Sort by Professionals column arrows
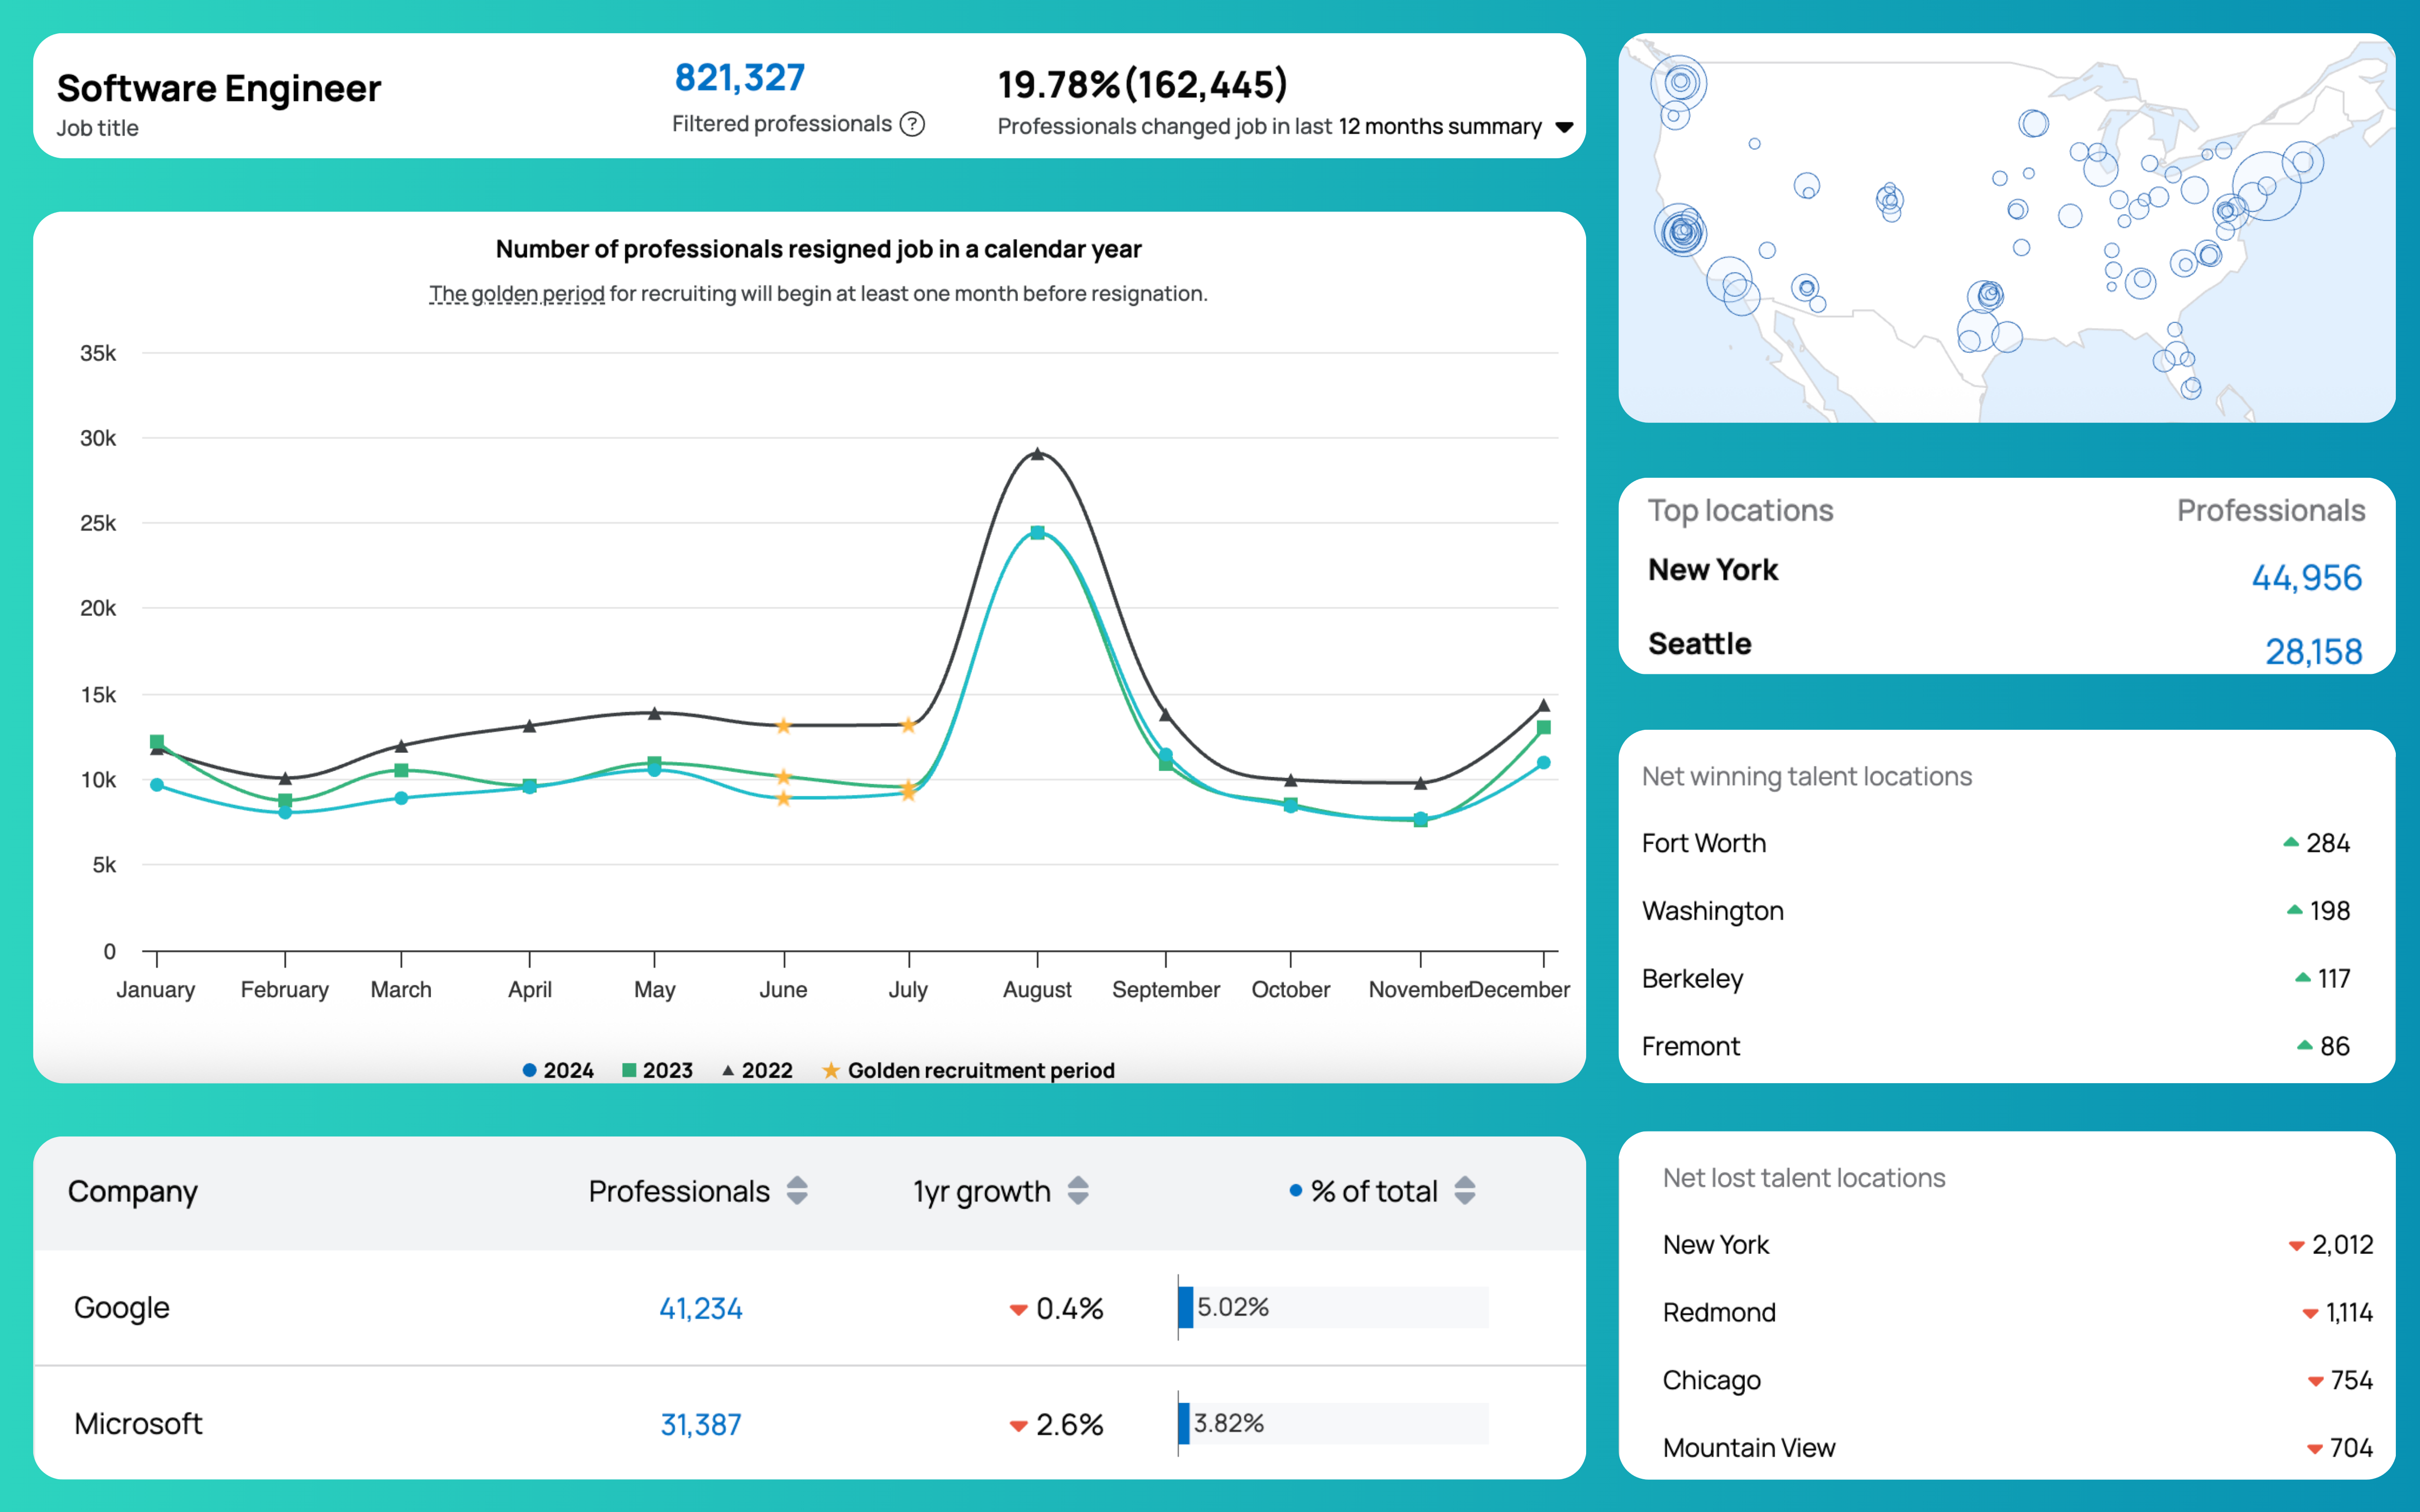This screenshot has height=1512, width=2420. pos(796,1190)
